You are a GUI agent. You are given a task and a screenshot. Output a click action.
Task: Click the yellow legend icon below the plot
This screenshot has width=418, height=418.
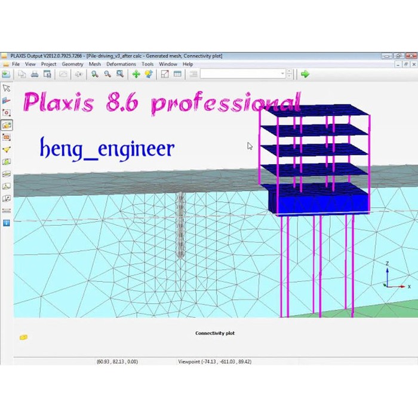[23, 337]
